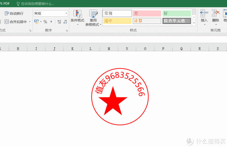Enable Wrap Text (自动换行)
227x147 pixels.
14,13
